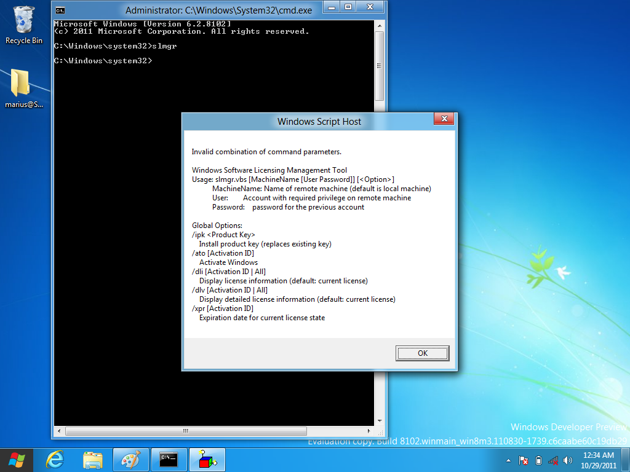Viewport: 630px width, 472px height.
Task: Click the Windows Script Host taskbar icon
Action: pos(207,460)
